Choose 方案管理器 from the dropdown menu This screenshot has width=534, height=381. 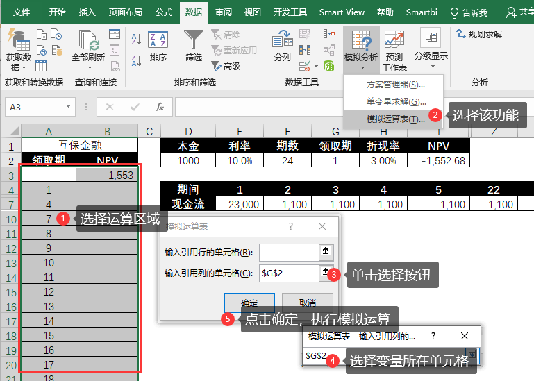[x=395, y=85]
